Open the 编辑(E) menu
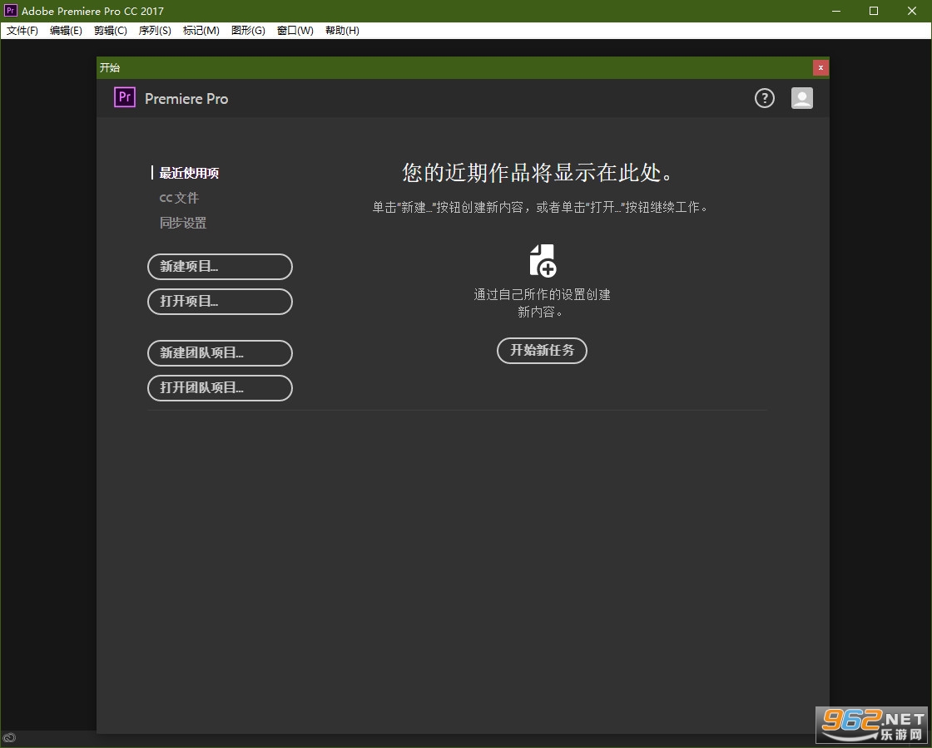Viewport: 932px width, 748px height. 66,31
